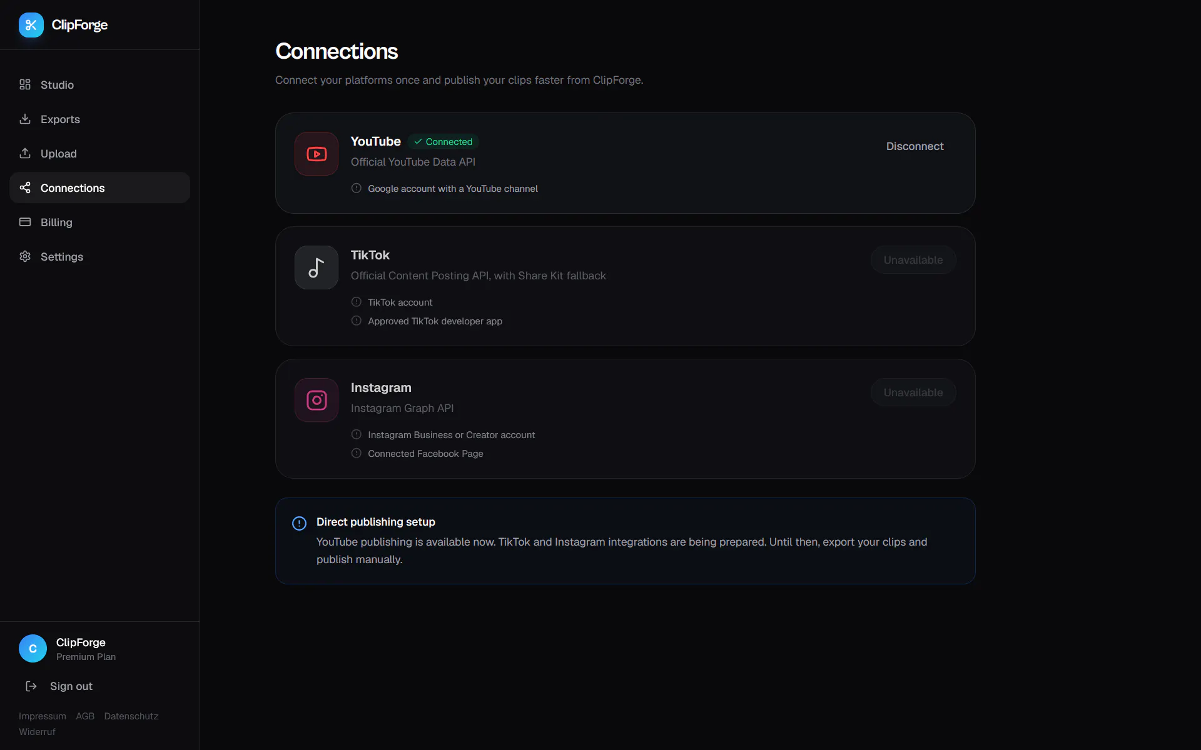Viewport: 1201px width, 750px height.
Task: Disconnect the YouTube account
Action: coord(915,146)
